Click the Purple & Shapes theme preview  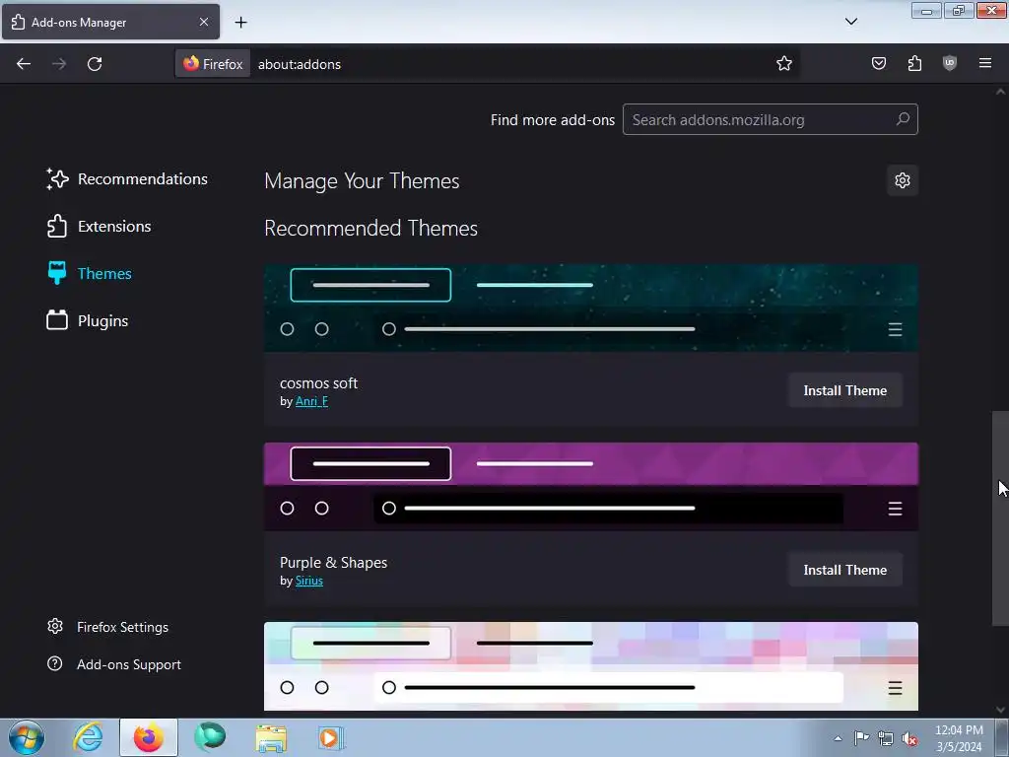[x=591, y=487]
